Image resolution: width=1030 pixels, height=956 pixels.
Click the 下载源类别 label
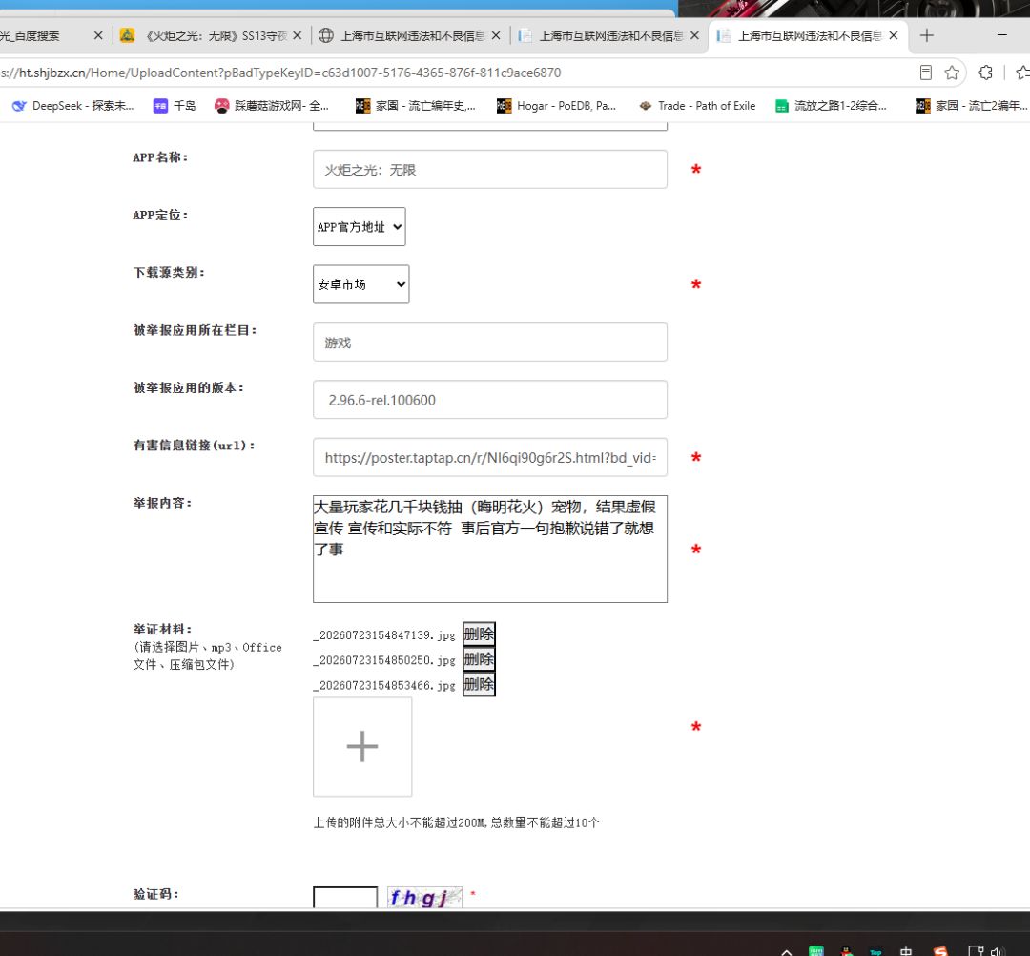[x=169, y=273]
